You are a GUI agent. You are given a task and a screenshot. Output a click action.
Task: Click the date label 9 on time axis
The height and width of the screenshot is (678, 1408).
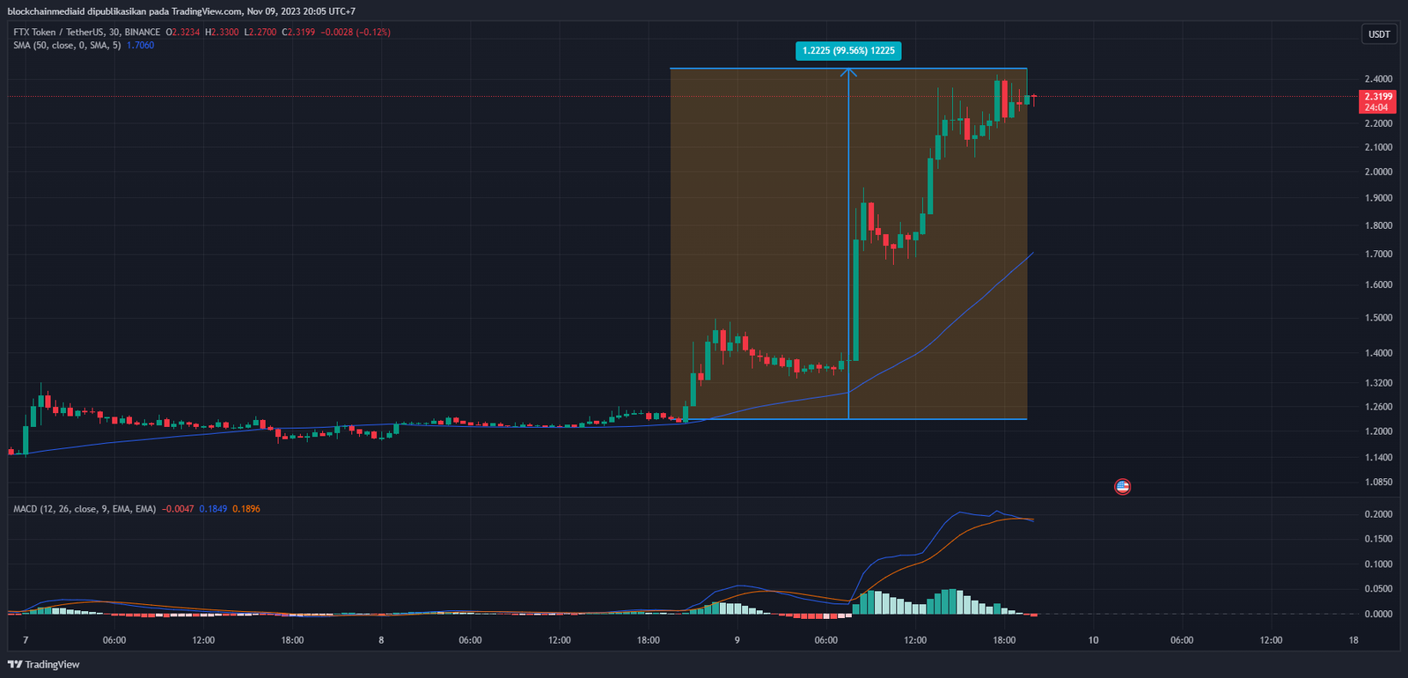(x=737, y=640)
